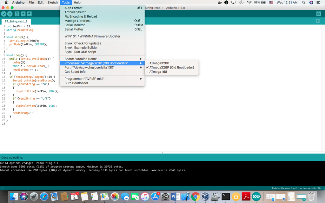Open Xcode hammer icon in Dock
Viewport: 325px width, 203px height.
point(185,196)
